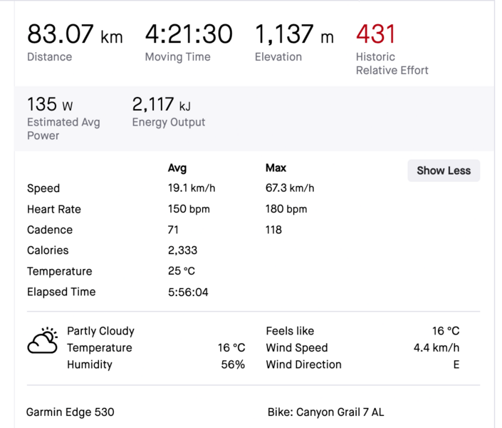The image size is (502, 428).
Task: Click the 150 bpm average heart rate
Action: click(188, 209)
